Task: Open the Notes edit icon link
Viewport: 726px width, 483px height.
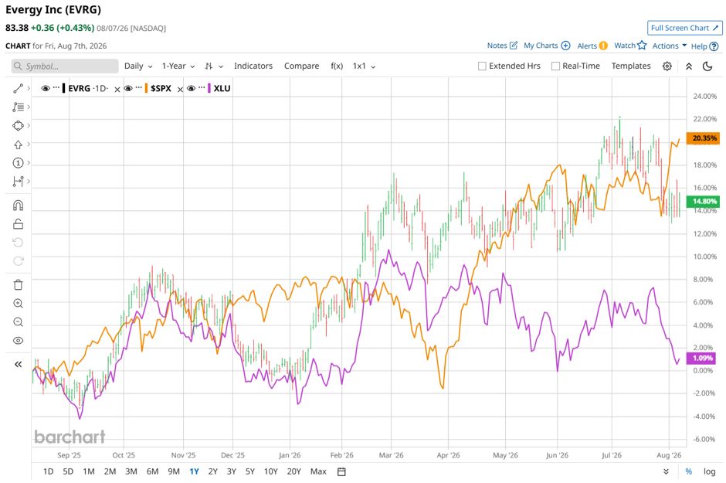Action: point(502,46)
